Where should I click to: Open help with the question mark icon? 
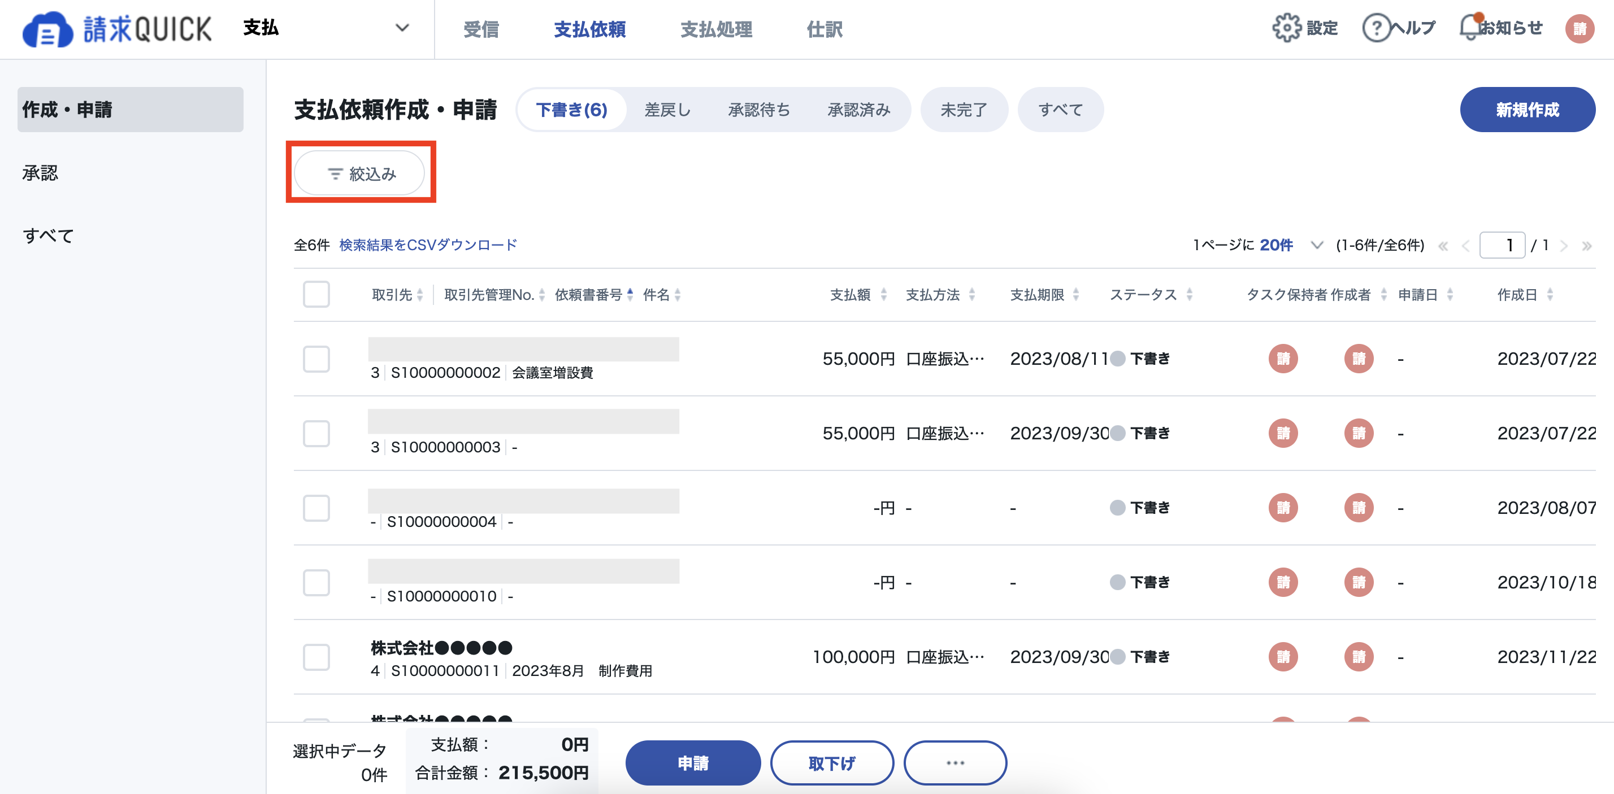click(1377, 28)
